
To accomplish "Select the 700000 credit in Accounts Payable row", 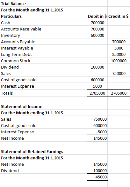I will (119, 42).
